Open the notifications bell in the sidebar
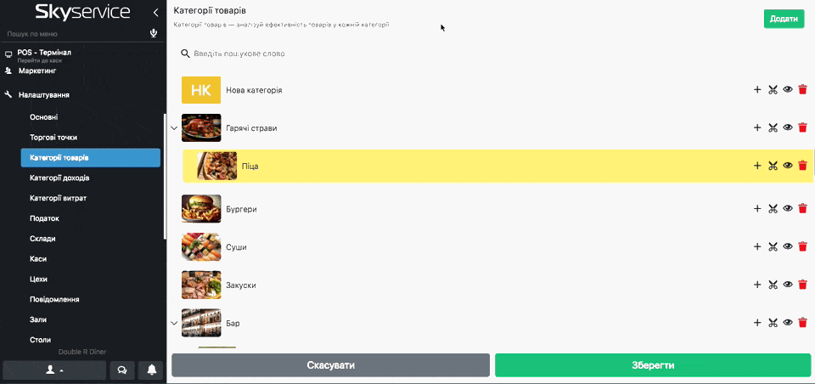This screenshot has height=384, width=815. click(x=152, y=370)
